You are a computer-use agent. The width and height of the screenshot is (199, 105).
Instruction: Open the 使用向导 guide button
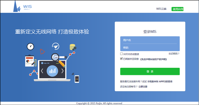point(178,9)
